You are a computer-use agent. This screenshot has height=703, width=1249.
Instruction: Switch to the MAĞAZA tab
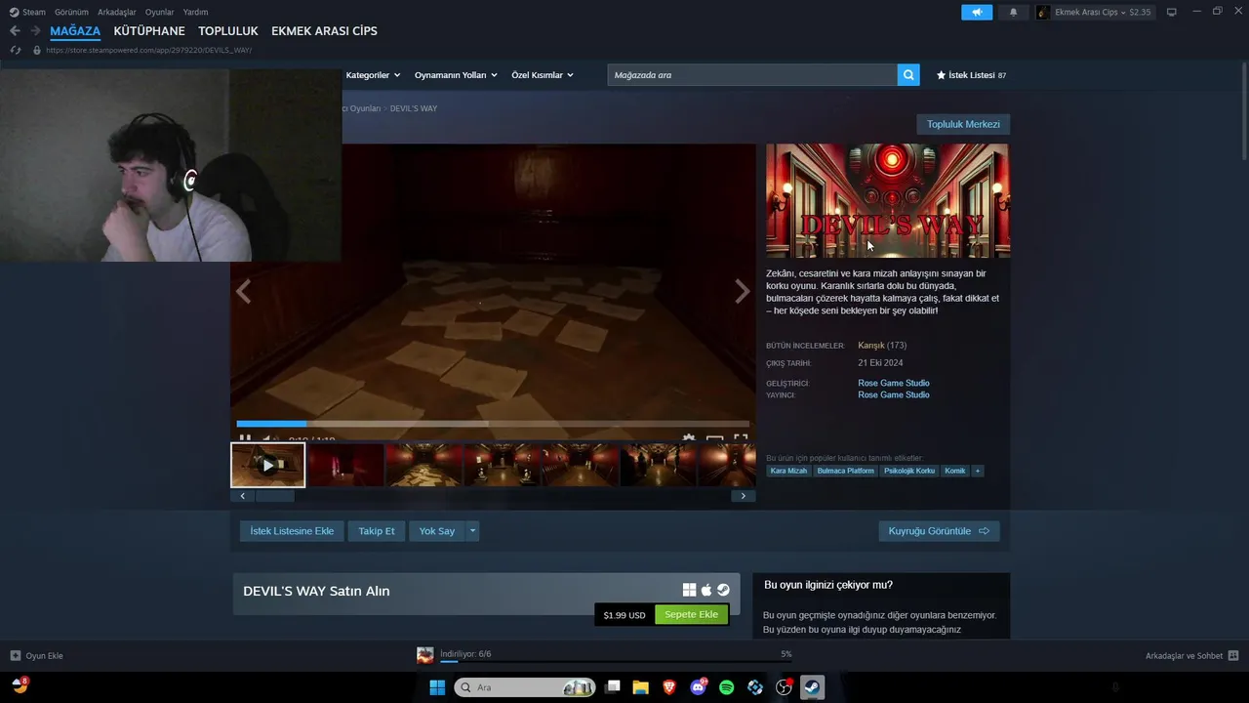click(75, 31)
